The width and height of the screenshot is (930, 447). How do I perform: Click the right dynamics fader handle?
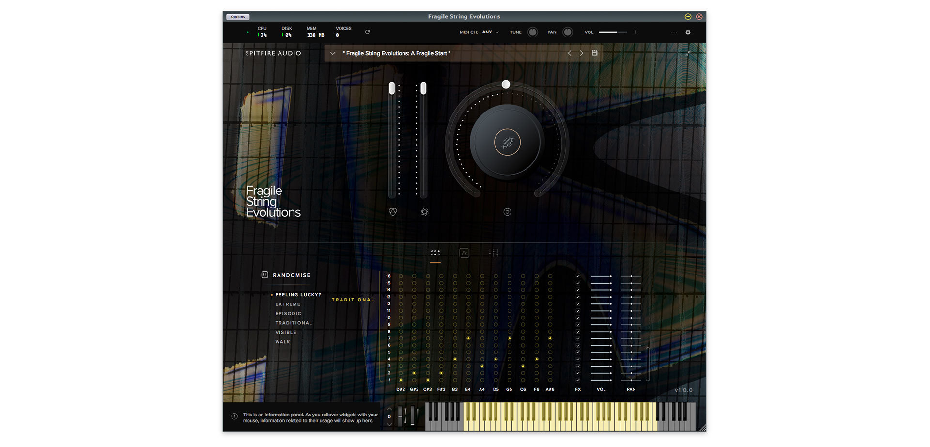pos(423,88)
